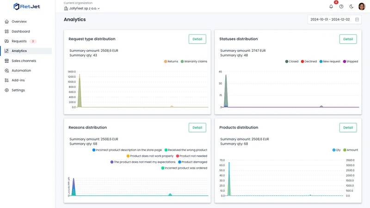Viewport: 370px width, 208px height.
Task: Expand the JollyFeet organization dropdown
Action: 82,8
